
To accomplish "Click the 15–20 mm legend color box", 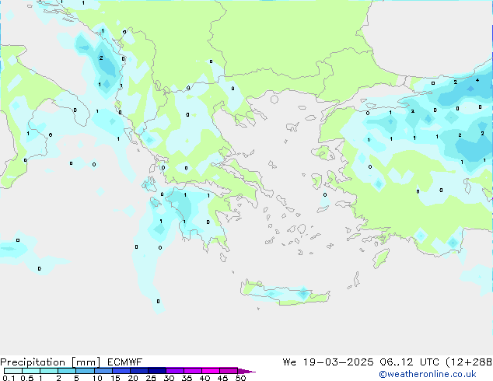I will tap(121, 371).
